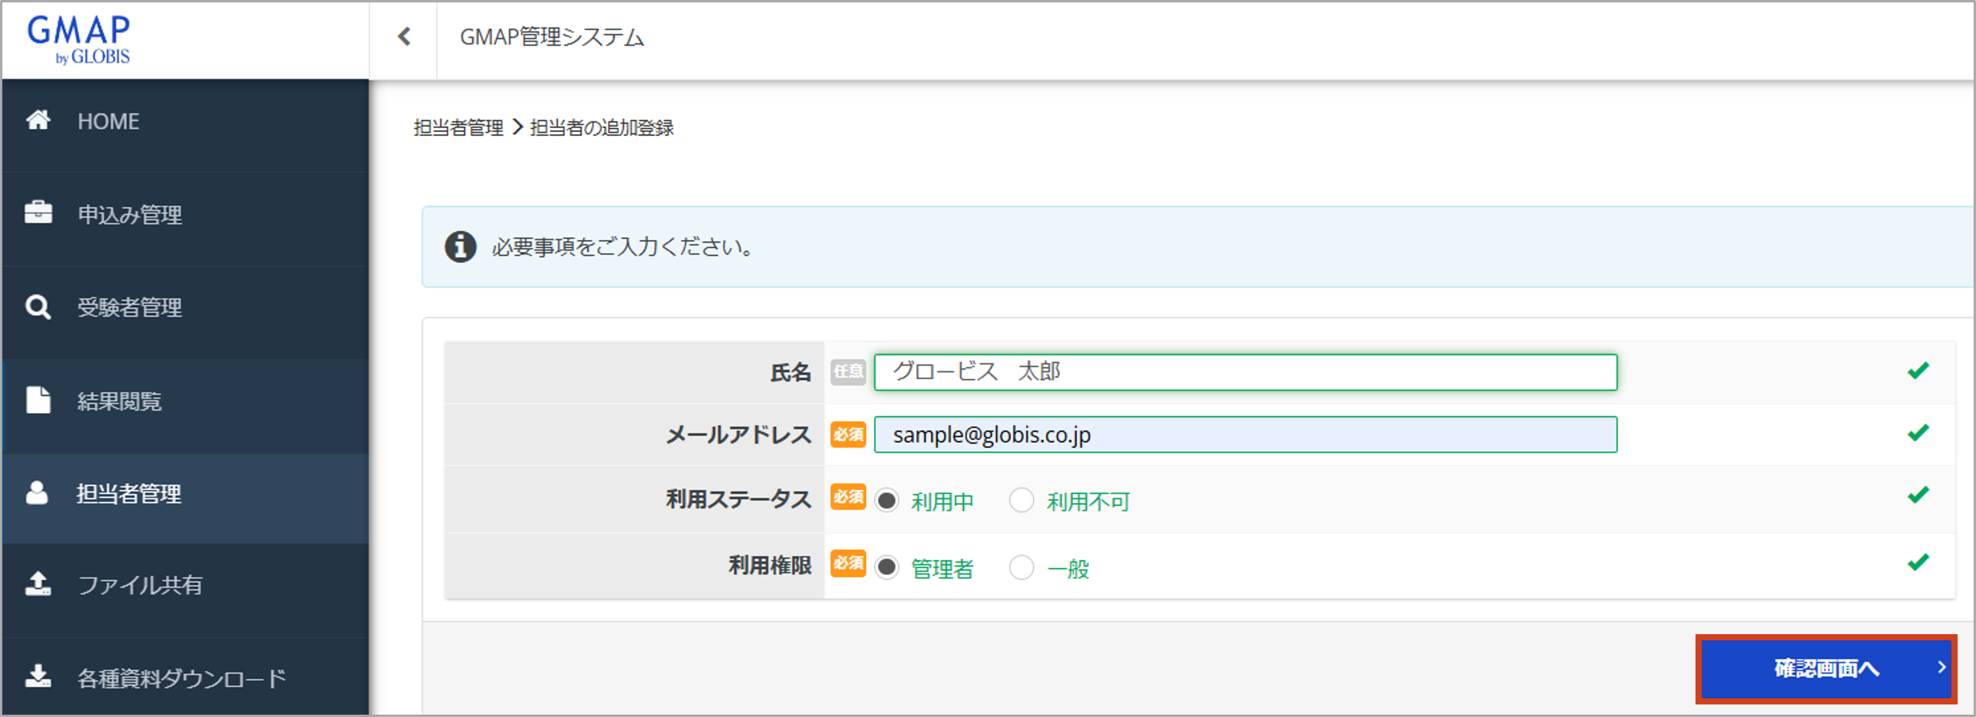The image size is (1976, 717).
Task: Click the document icon for 結果閲覧
Action: click(x=39, y=399)
